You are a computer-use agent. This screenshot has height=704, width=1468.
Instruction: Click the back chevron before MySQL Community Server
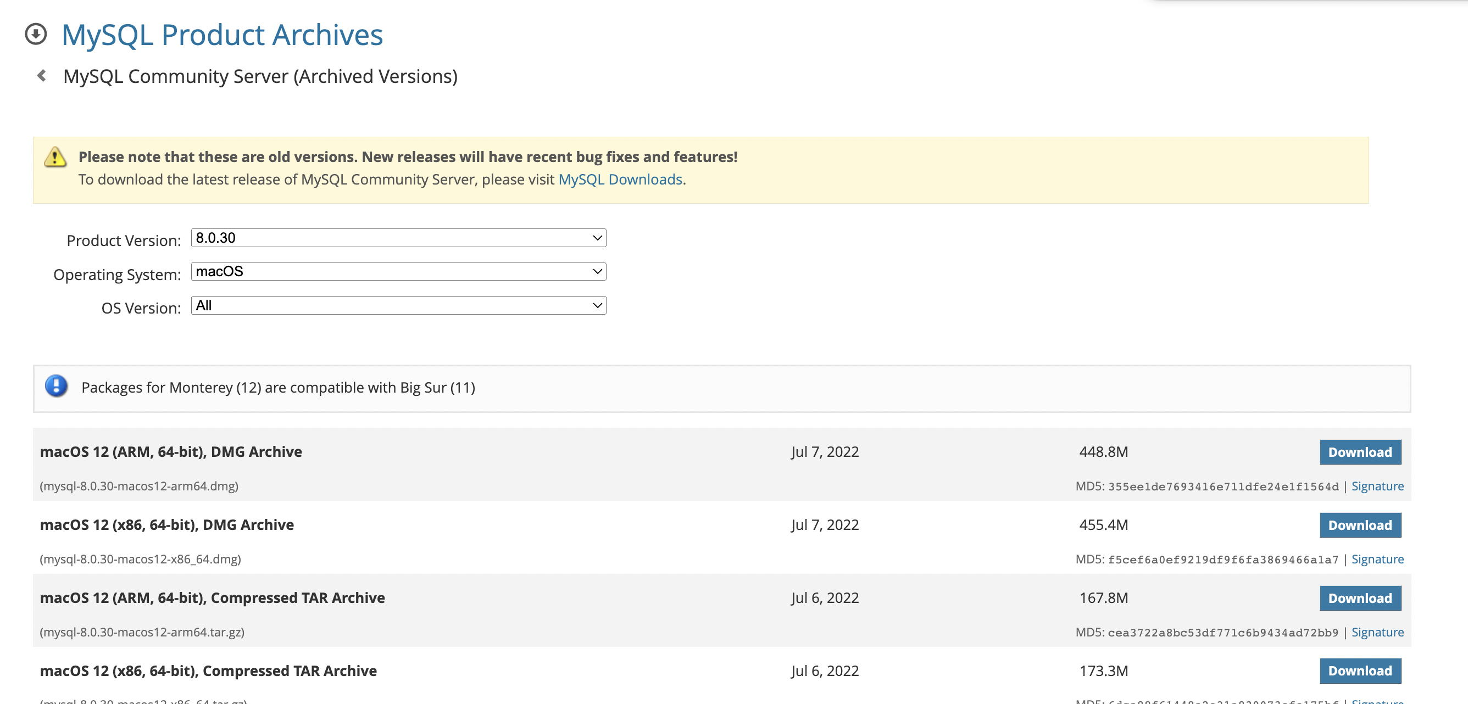tap(42, 75)
